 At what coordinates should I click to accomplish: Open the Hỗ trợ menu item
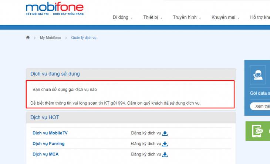tap(260, 17)
